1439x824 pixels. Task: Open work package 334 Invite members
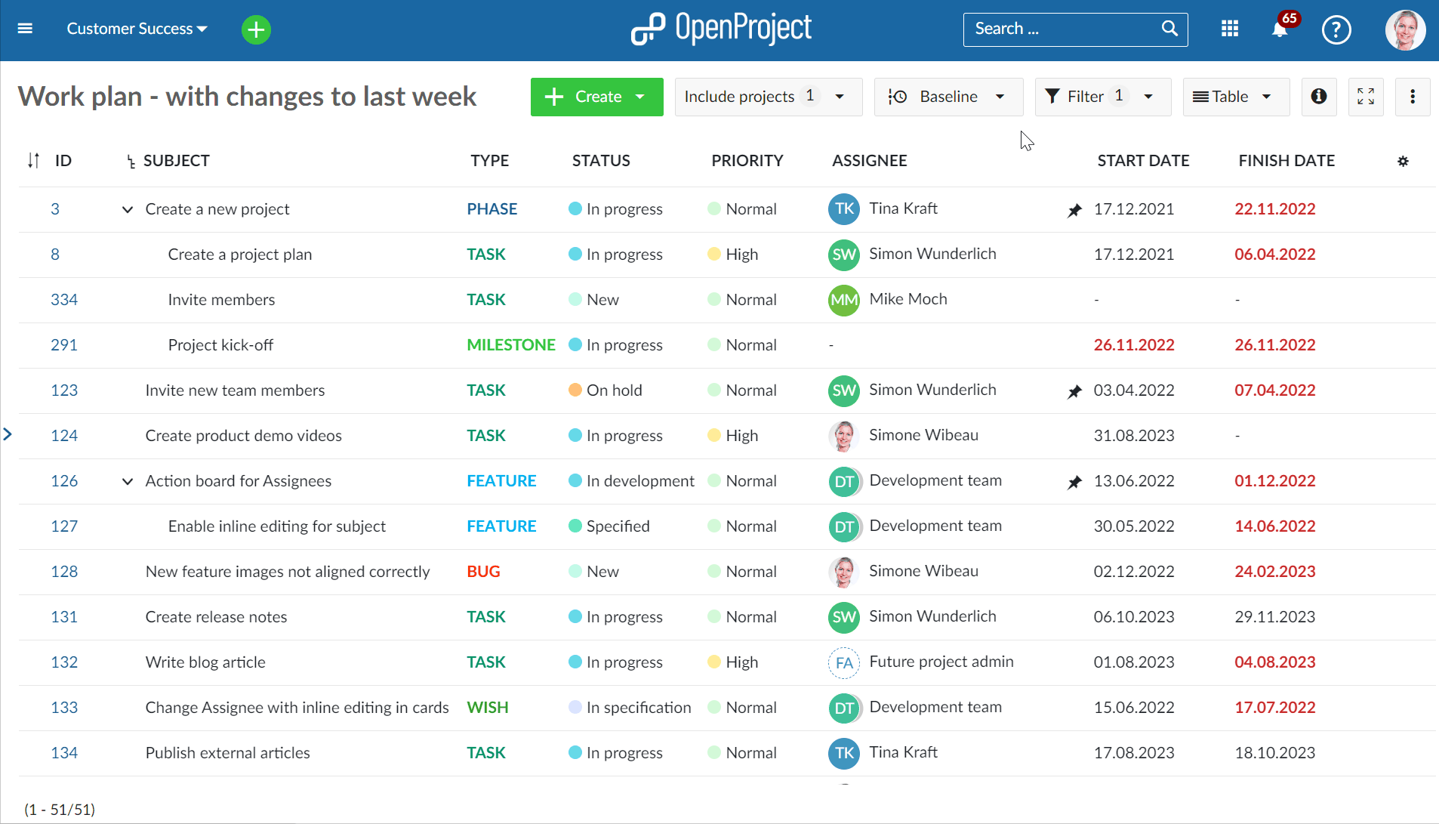(64, 299)
